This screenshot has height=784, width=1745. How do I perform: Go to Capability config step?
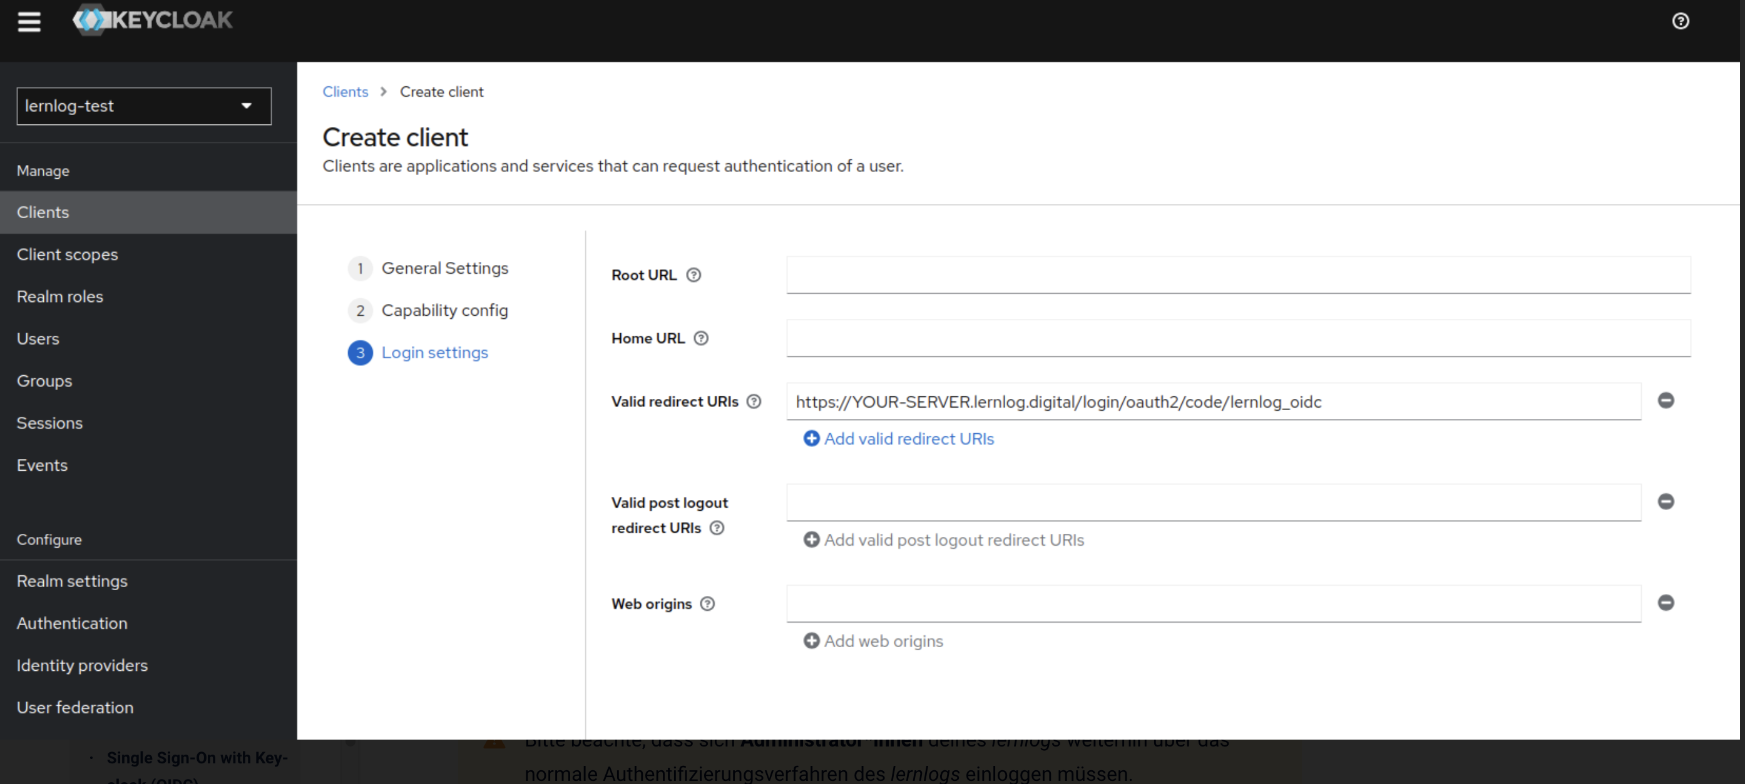point(444,311)
